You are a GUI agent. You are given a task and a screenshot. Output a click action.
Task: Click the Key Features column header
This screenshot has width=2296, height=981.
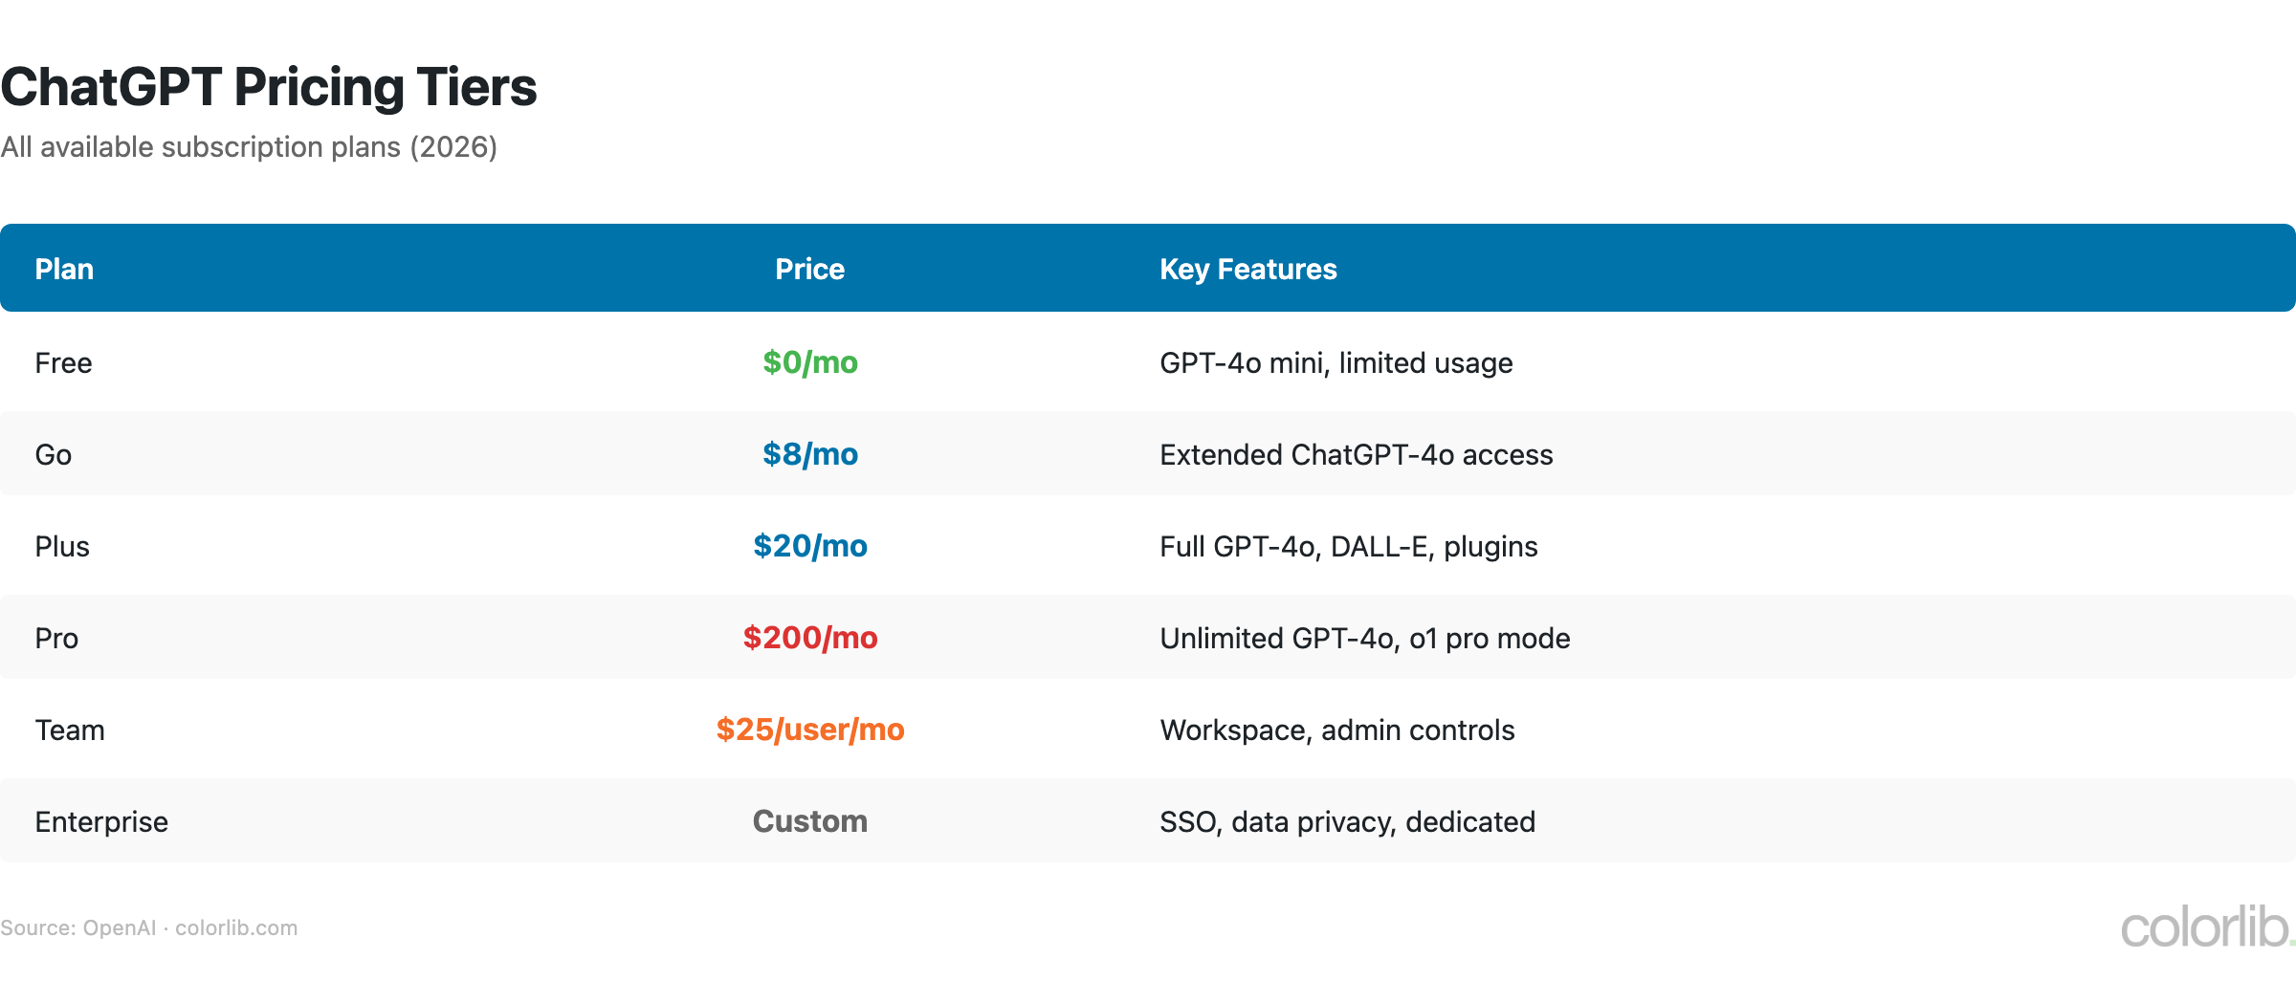pos(1247,270)
